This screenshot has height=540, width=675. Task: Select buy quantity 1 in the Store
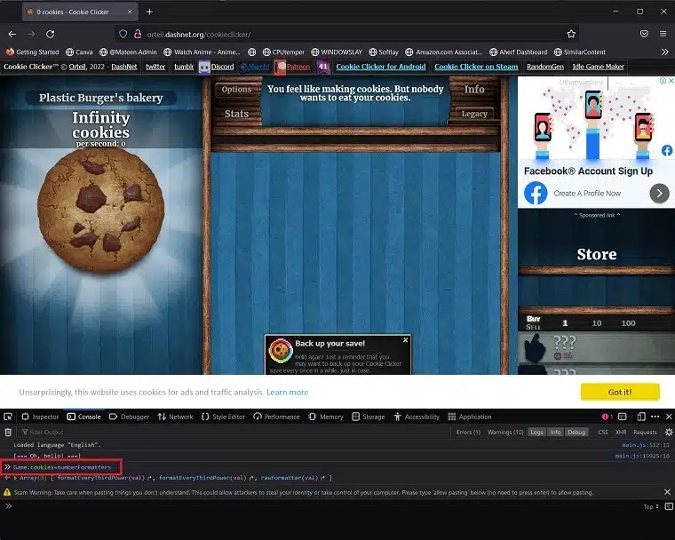(565, 323)
